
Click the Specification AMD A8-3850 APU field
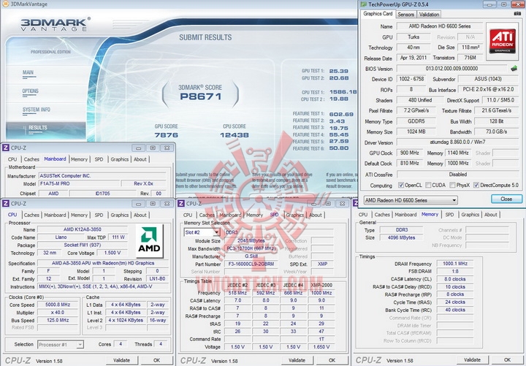click(x=103, y=263)
